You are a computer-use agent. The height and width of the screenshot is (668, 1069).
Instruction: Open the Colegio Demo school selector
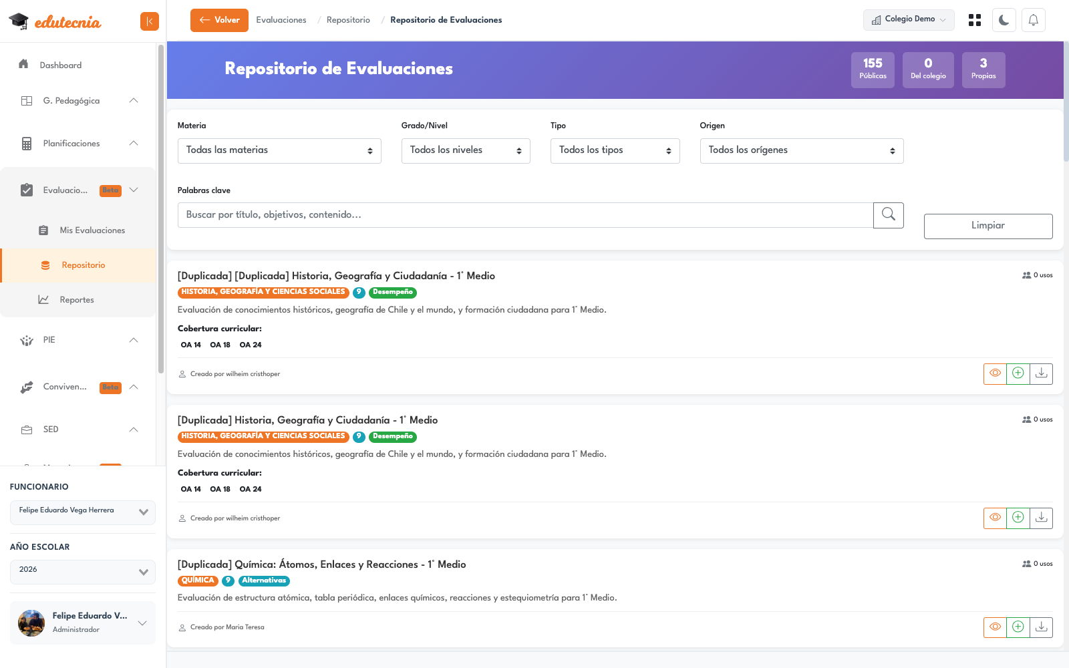click(x=909, y=20)
